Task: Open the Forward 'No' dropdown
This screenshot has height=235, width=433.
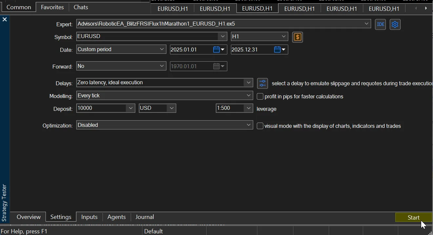Action: click(162, 66)
